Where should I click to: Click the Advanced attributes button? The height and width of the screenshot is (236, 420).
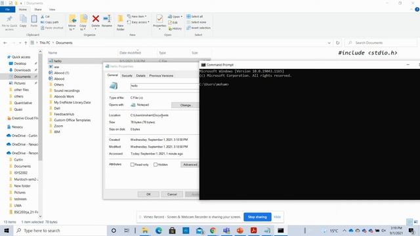coord(190,165)
